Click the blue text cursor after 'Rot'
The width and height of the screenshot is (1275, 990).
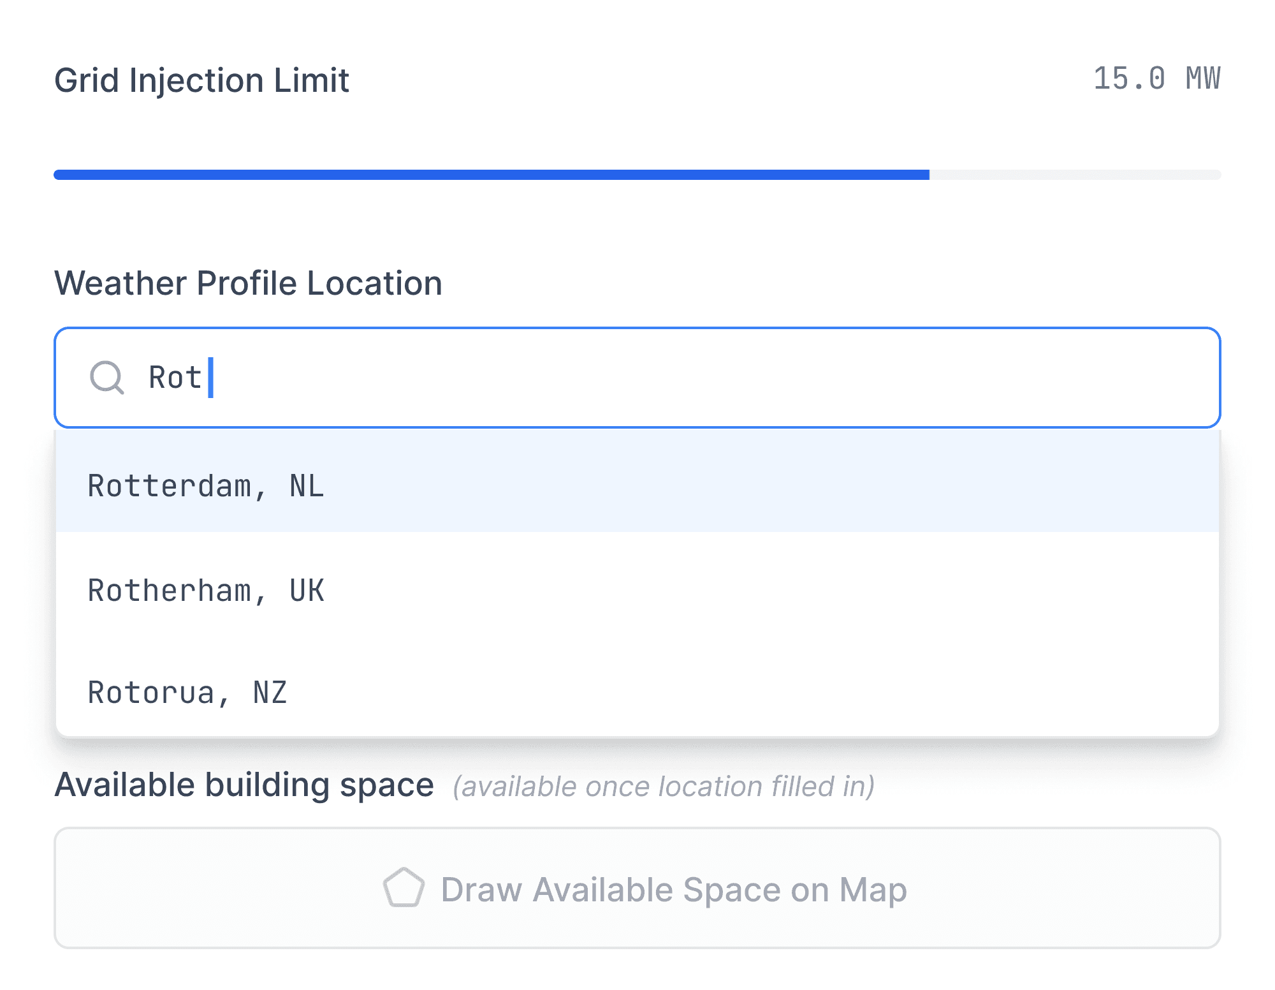coord(211,377)
